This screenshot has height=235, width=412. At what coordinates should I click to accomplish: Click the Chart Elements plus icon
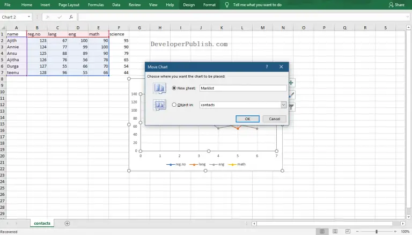point(291,83)
